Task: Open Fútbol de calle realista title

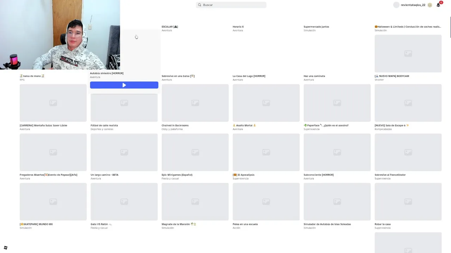Action: click(104, 125)
